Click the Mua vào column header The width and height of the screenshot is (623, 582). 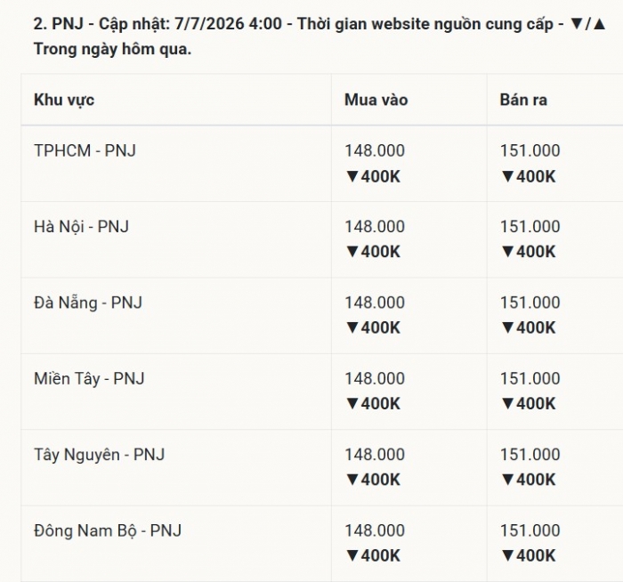(376, 100)
